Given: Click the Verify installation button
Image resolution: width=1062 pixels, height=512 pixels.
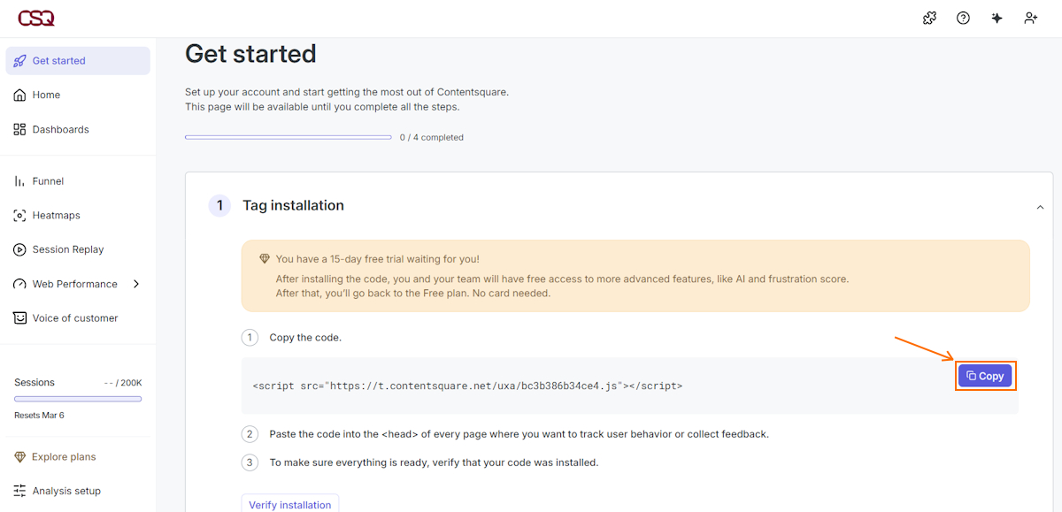Looking at the screenshot, I should [289, 503].
